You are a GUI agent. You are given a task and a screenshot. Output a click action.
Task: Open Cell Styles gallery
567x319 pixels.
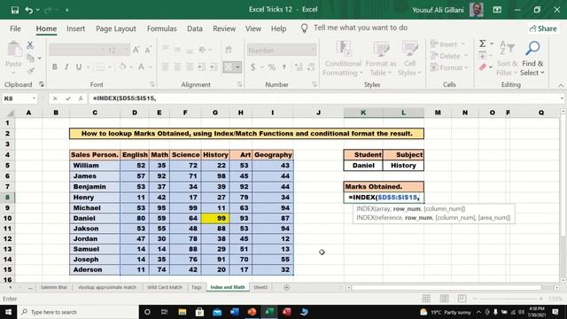tap(409, 58)
